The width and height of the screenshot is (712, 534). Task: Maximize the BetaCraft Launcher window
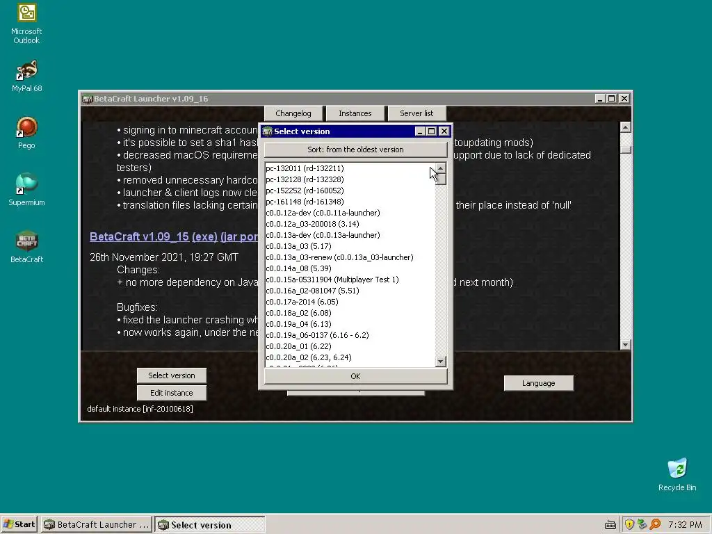(612, 99)
